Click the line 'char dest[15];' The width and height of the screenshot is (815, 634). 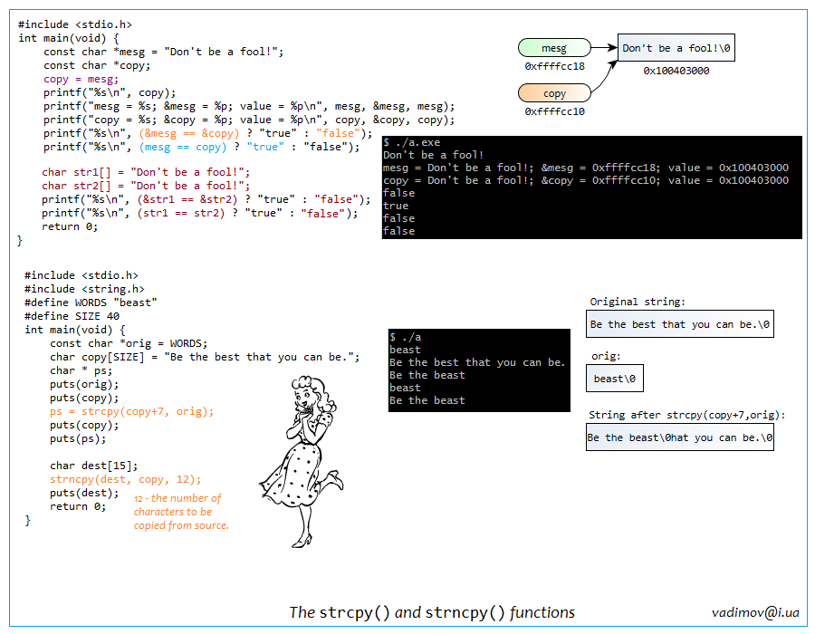(x=93, y=466)
